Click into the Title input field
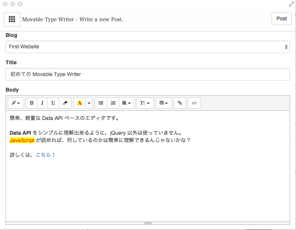 pos(147,74)
